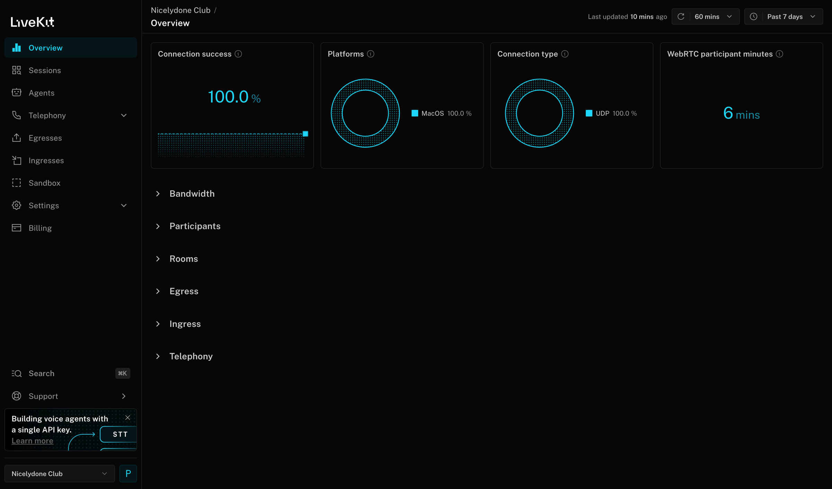Go to Sessions page
This screenshot has height=489, width=832.
pos(71,70)
